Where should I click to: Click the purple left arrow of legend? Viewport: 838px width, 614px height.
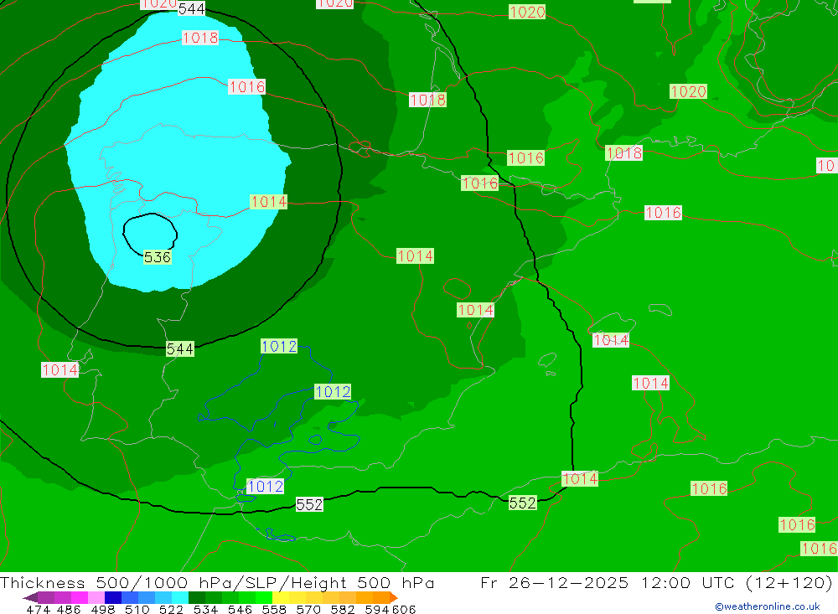coord(30,597)
